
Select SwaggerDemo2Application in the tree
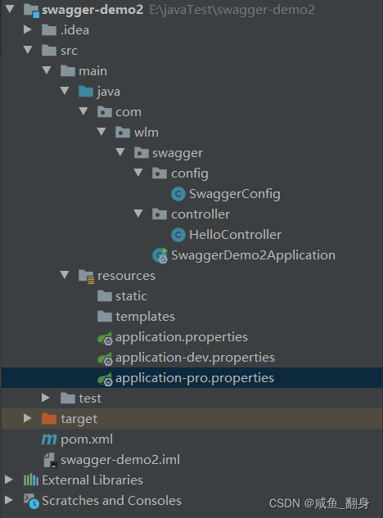pos(253,255)
